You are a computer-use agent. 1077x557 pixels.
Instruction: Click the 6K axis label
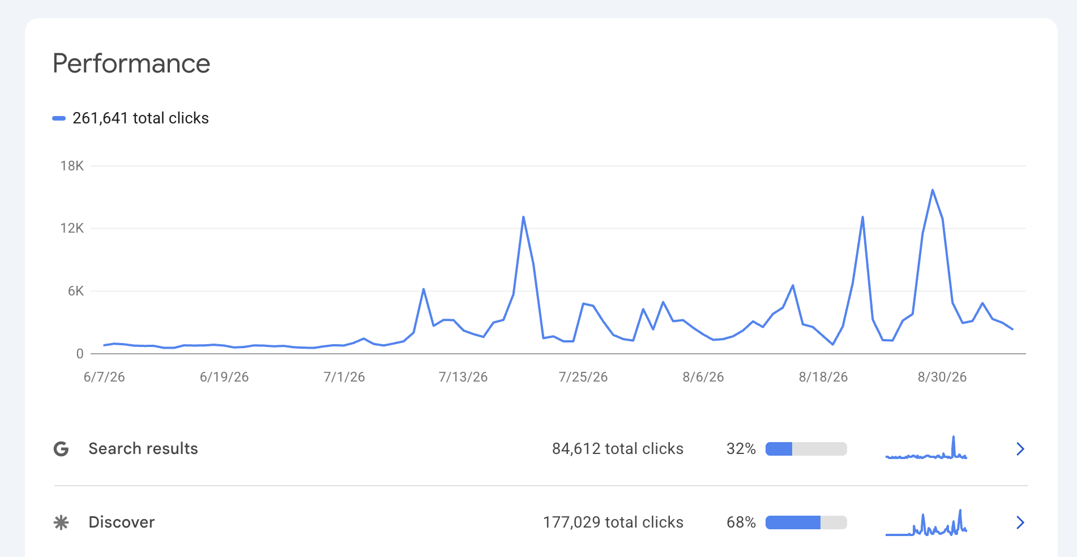pyautogui.click(x=76, y=291)
